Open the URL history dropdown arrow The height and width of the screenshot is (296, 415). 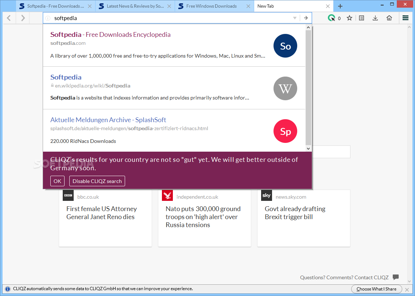(295, 18)
